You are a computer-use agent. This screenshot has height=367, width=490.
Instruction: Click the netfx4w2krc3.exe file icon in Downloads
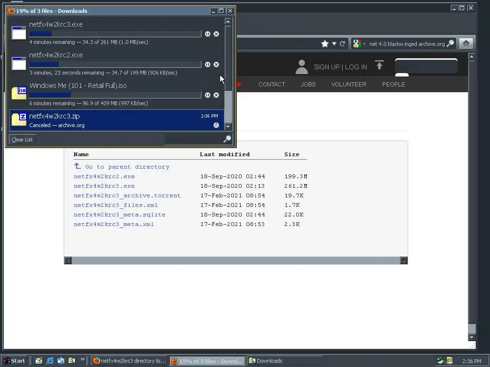[x=19, y=33]
